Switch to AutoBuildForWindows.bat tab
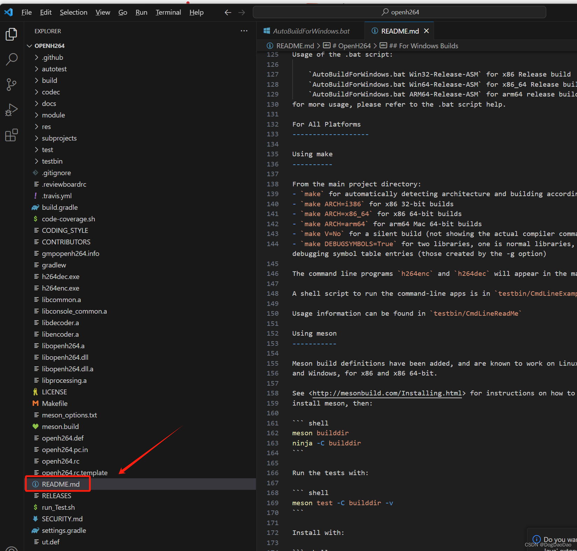The height and width of the screenshot is (551, 577). click(x=311, y=31)
